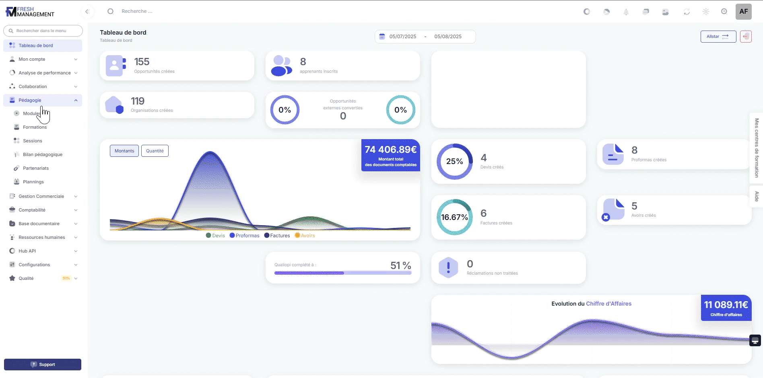Image resolution: width=763 pixels, height=378 pixels.
Task: Open the AF user avatar
Action: tap(743, 12)
